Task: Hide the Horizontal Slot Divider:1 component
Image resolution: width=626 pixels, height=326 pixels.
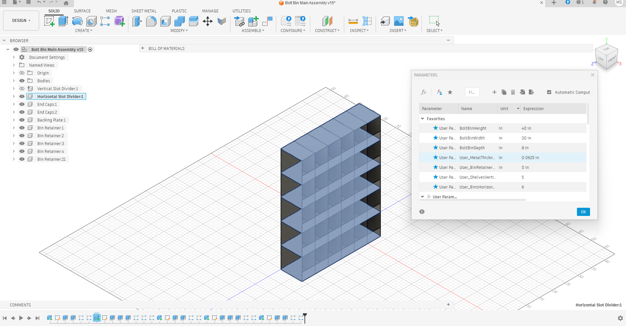Action: pyautogui.click(x=22, y=96)
